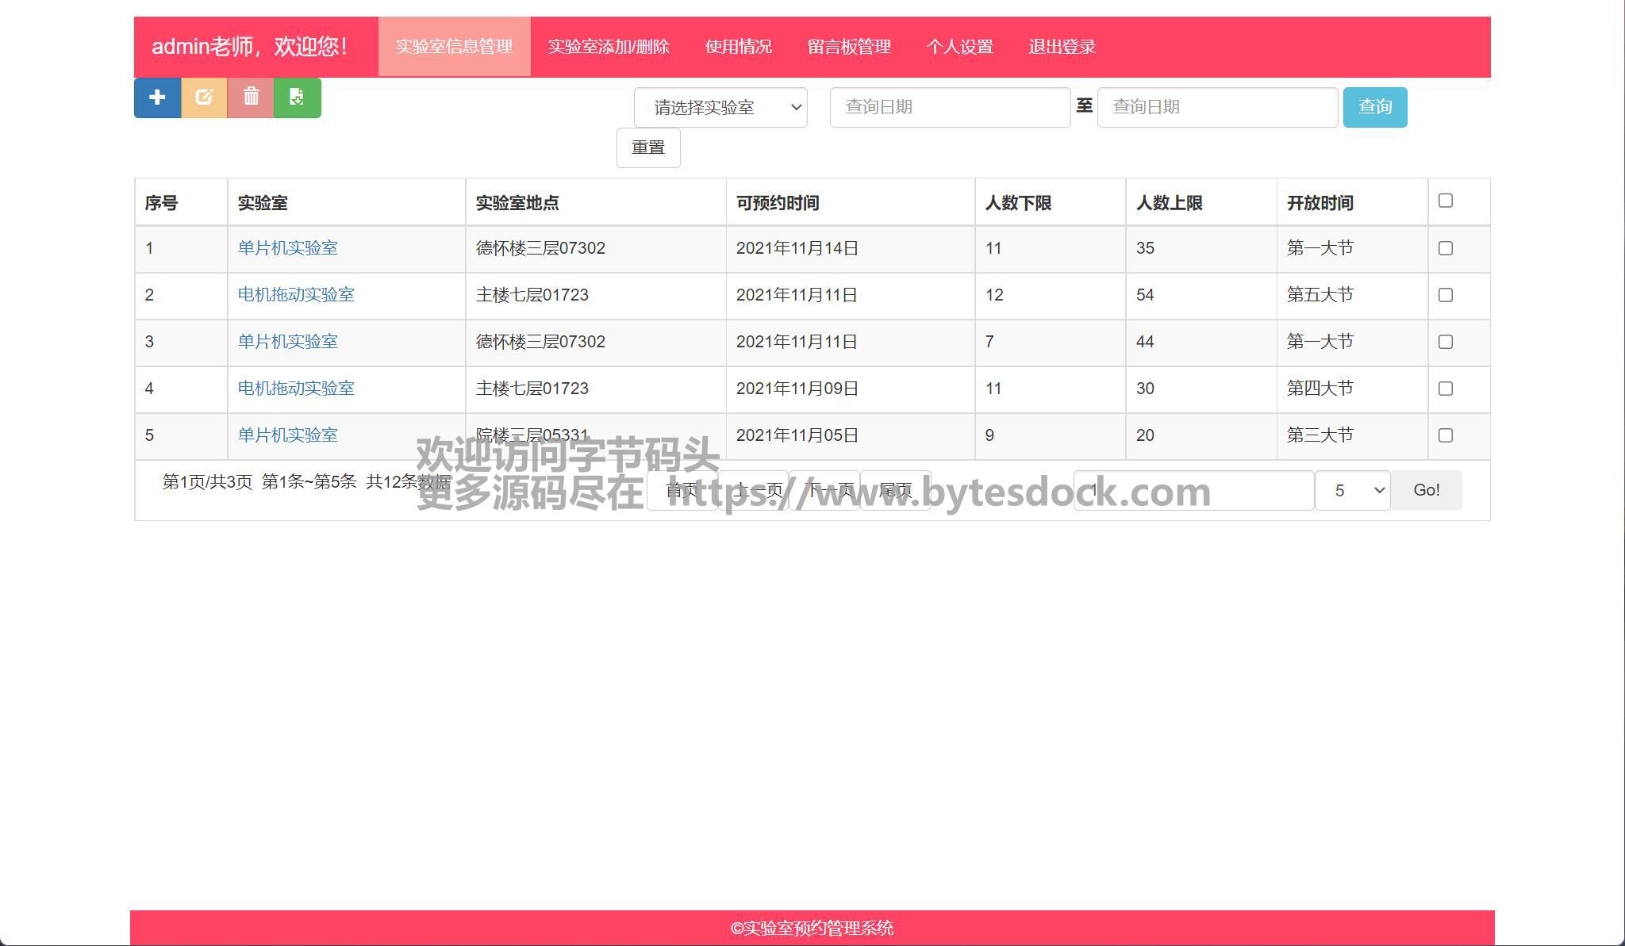The image size is (1625, 946).
Task: Open the page size dropdown showing 5
Action: point(1351,490)
